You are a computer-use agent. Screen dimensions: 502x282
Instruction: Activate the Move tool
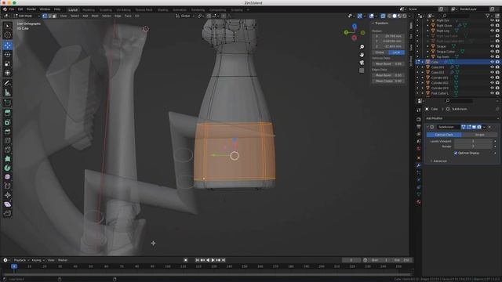click(x=7, y=45)
